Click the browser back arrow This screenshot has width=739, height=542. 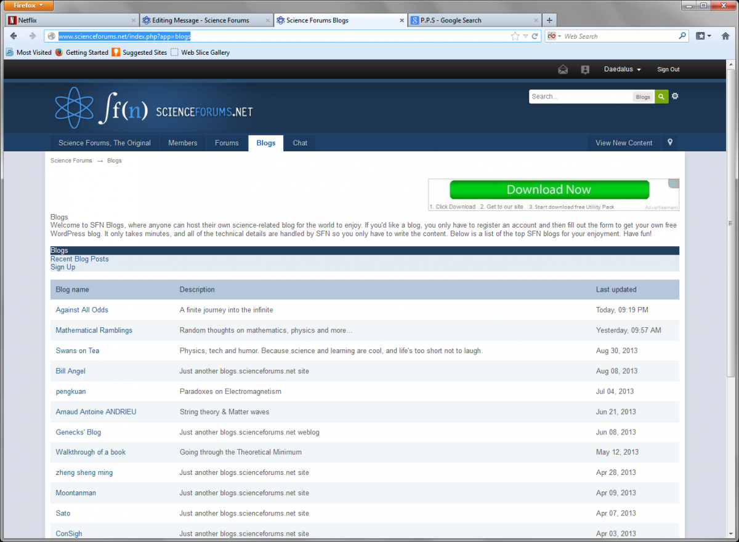point(14,36)
